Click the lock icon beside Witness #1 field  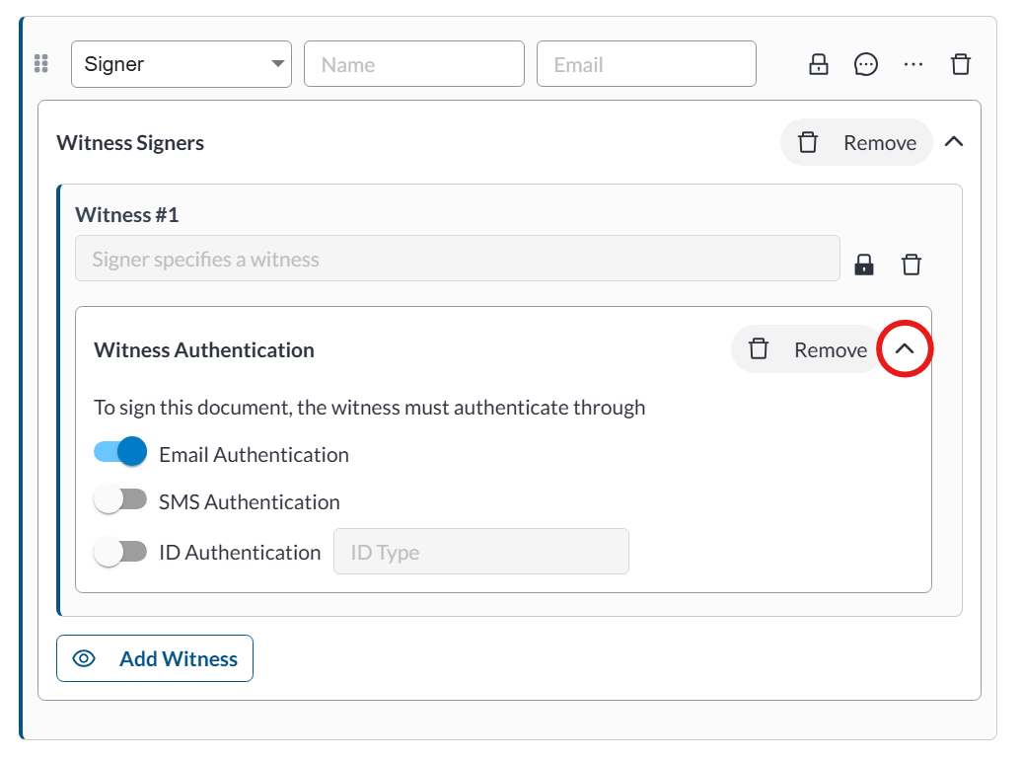[864, 264]
